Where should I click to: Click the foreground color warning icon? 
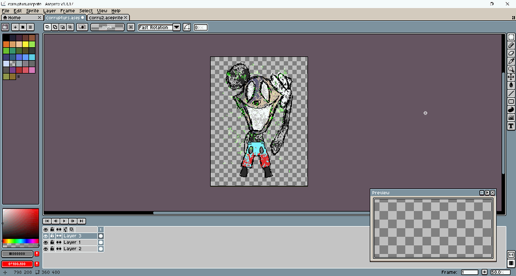[x=37, y=254]
